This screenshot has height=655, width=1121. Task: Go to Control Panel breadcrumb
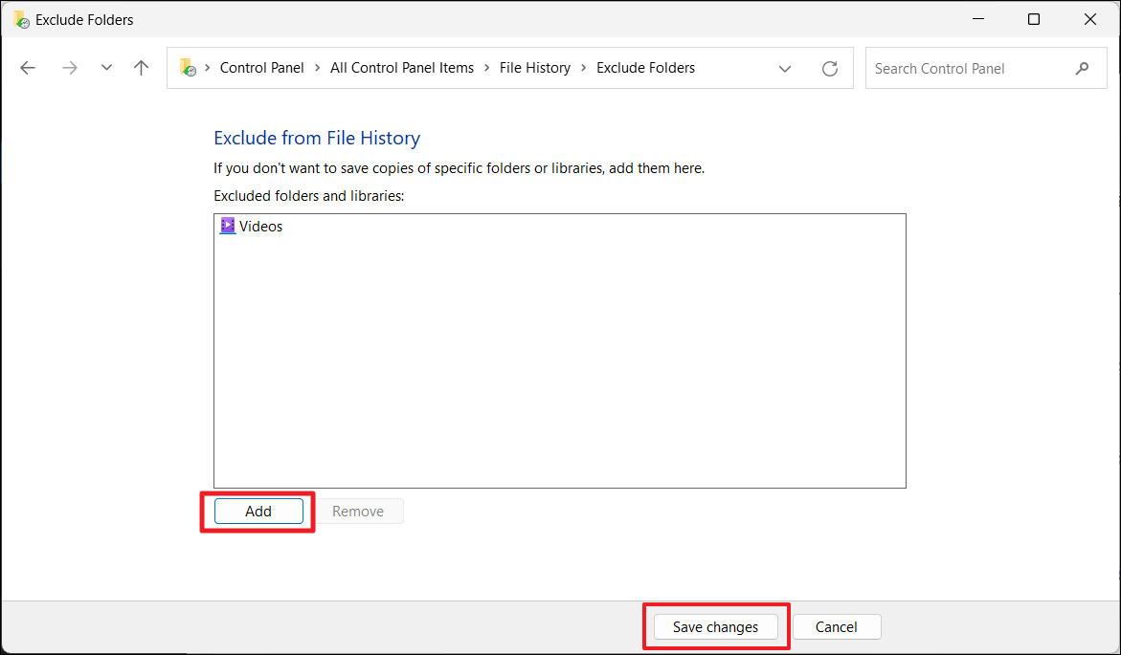tap(261, 68)
